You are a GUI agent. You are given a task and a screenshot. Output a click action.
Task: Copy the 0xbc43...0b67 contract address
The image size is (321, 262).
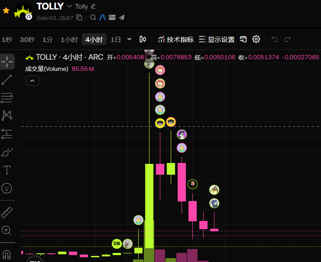click(x=79, y=18)
